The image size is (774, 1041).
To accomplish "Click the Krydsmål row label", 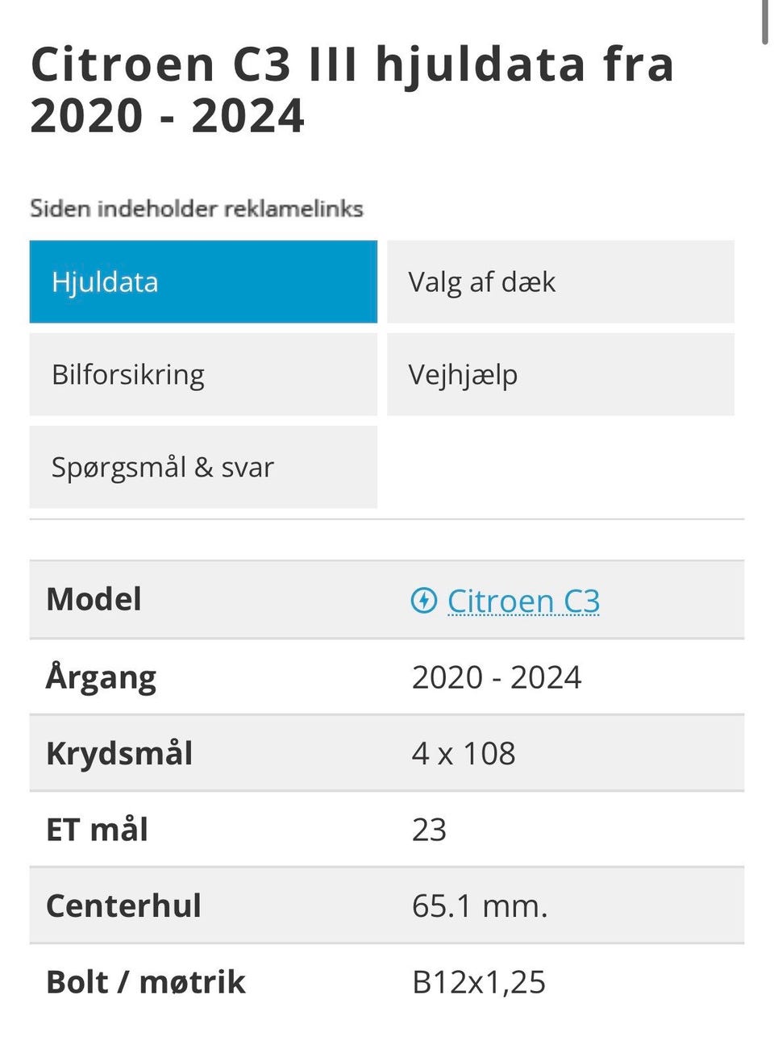I will tap(119, 753).
